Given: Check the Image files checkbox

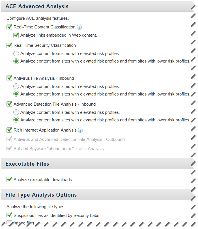Looking at the screenshot, I should (9, 223).
